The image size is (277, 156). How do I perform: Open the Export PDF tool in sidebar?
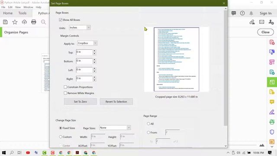pos(272,72)
